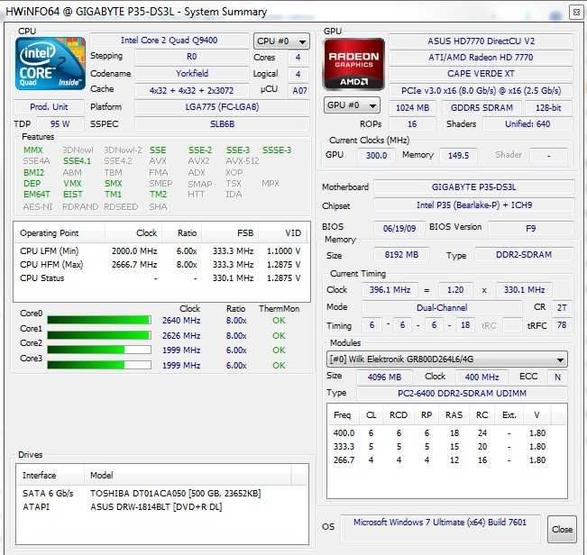Click the FSB column header

click(x=230, y=233)
